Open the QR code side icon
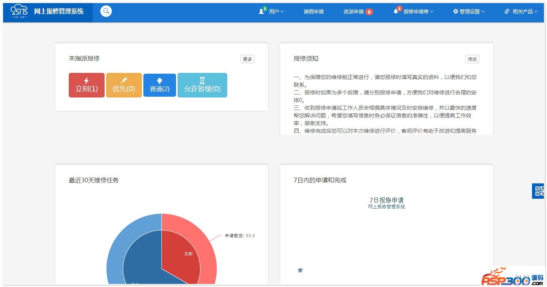Screen dimensions: 547x287 [539, 191]
